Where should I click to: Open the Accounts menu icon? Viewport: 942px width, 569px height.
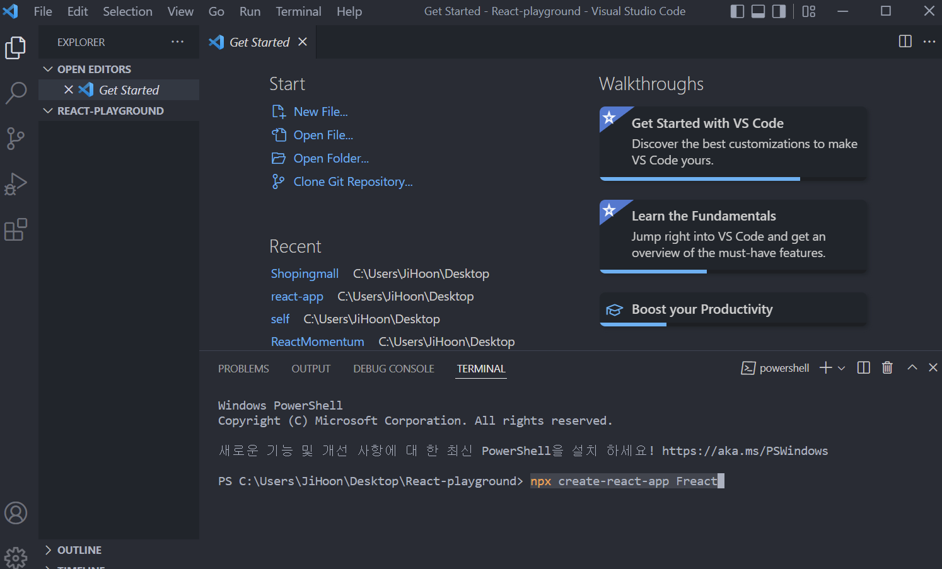click(x=16, y=513)
